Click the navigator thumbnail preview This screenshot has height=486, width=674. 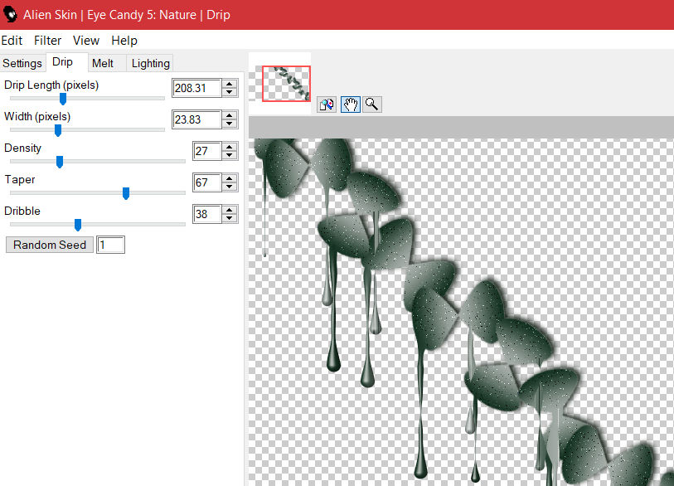pos(286,84)
